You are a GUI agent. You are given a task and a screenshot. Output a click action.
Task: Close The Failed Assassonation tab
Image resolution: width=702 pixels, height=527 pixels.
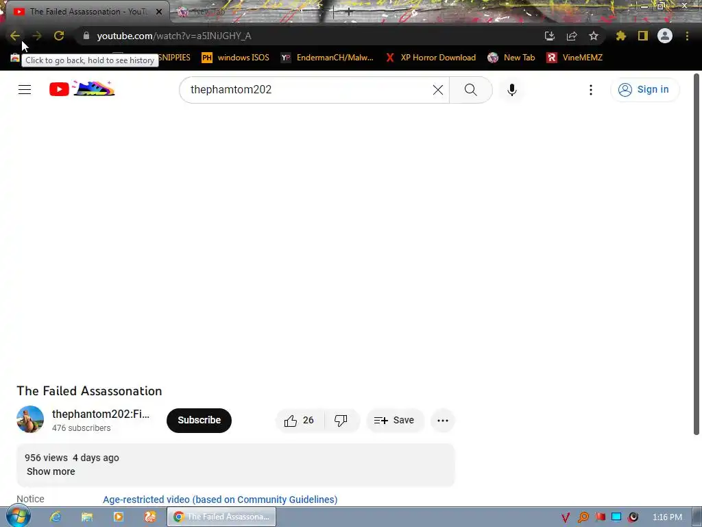click(x=159, y=12)
